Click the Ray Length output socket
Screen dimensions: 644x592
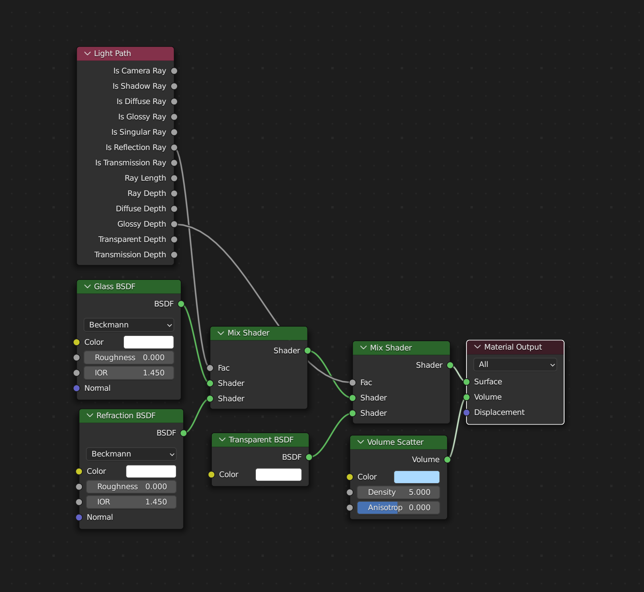click(174, 178)
